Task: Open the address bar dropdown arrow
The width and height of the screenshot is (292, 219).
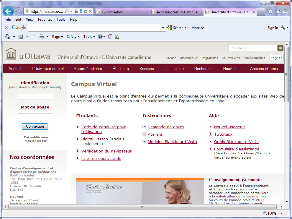Action: pyautogui.click(x=71, y=12)
